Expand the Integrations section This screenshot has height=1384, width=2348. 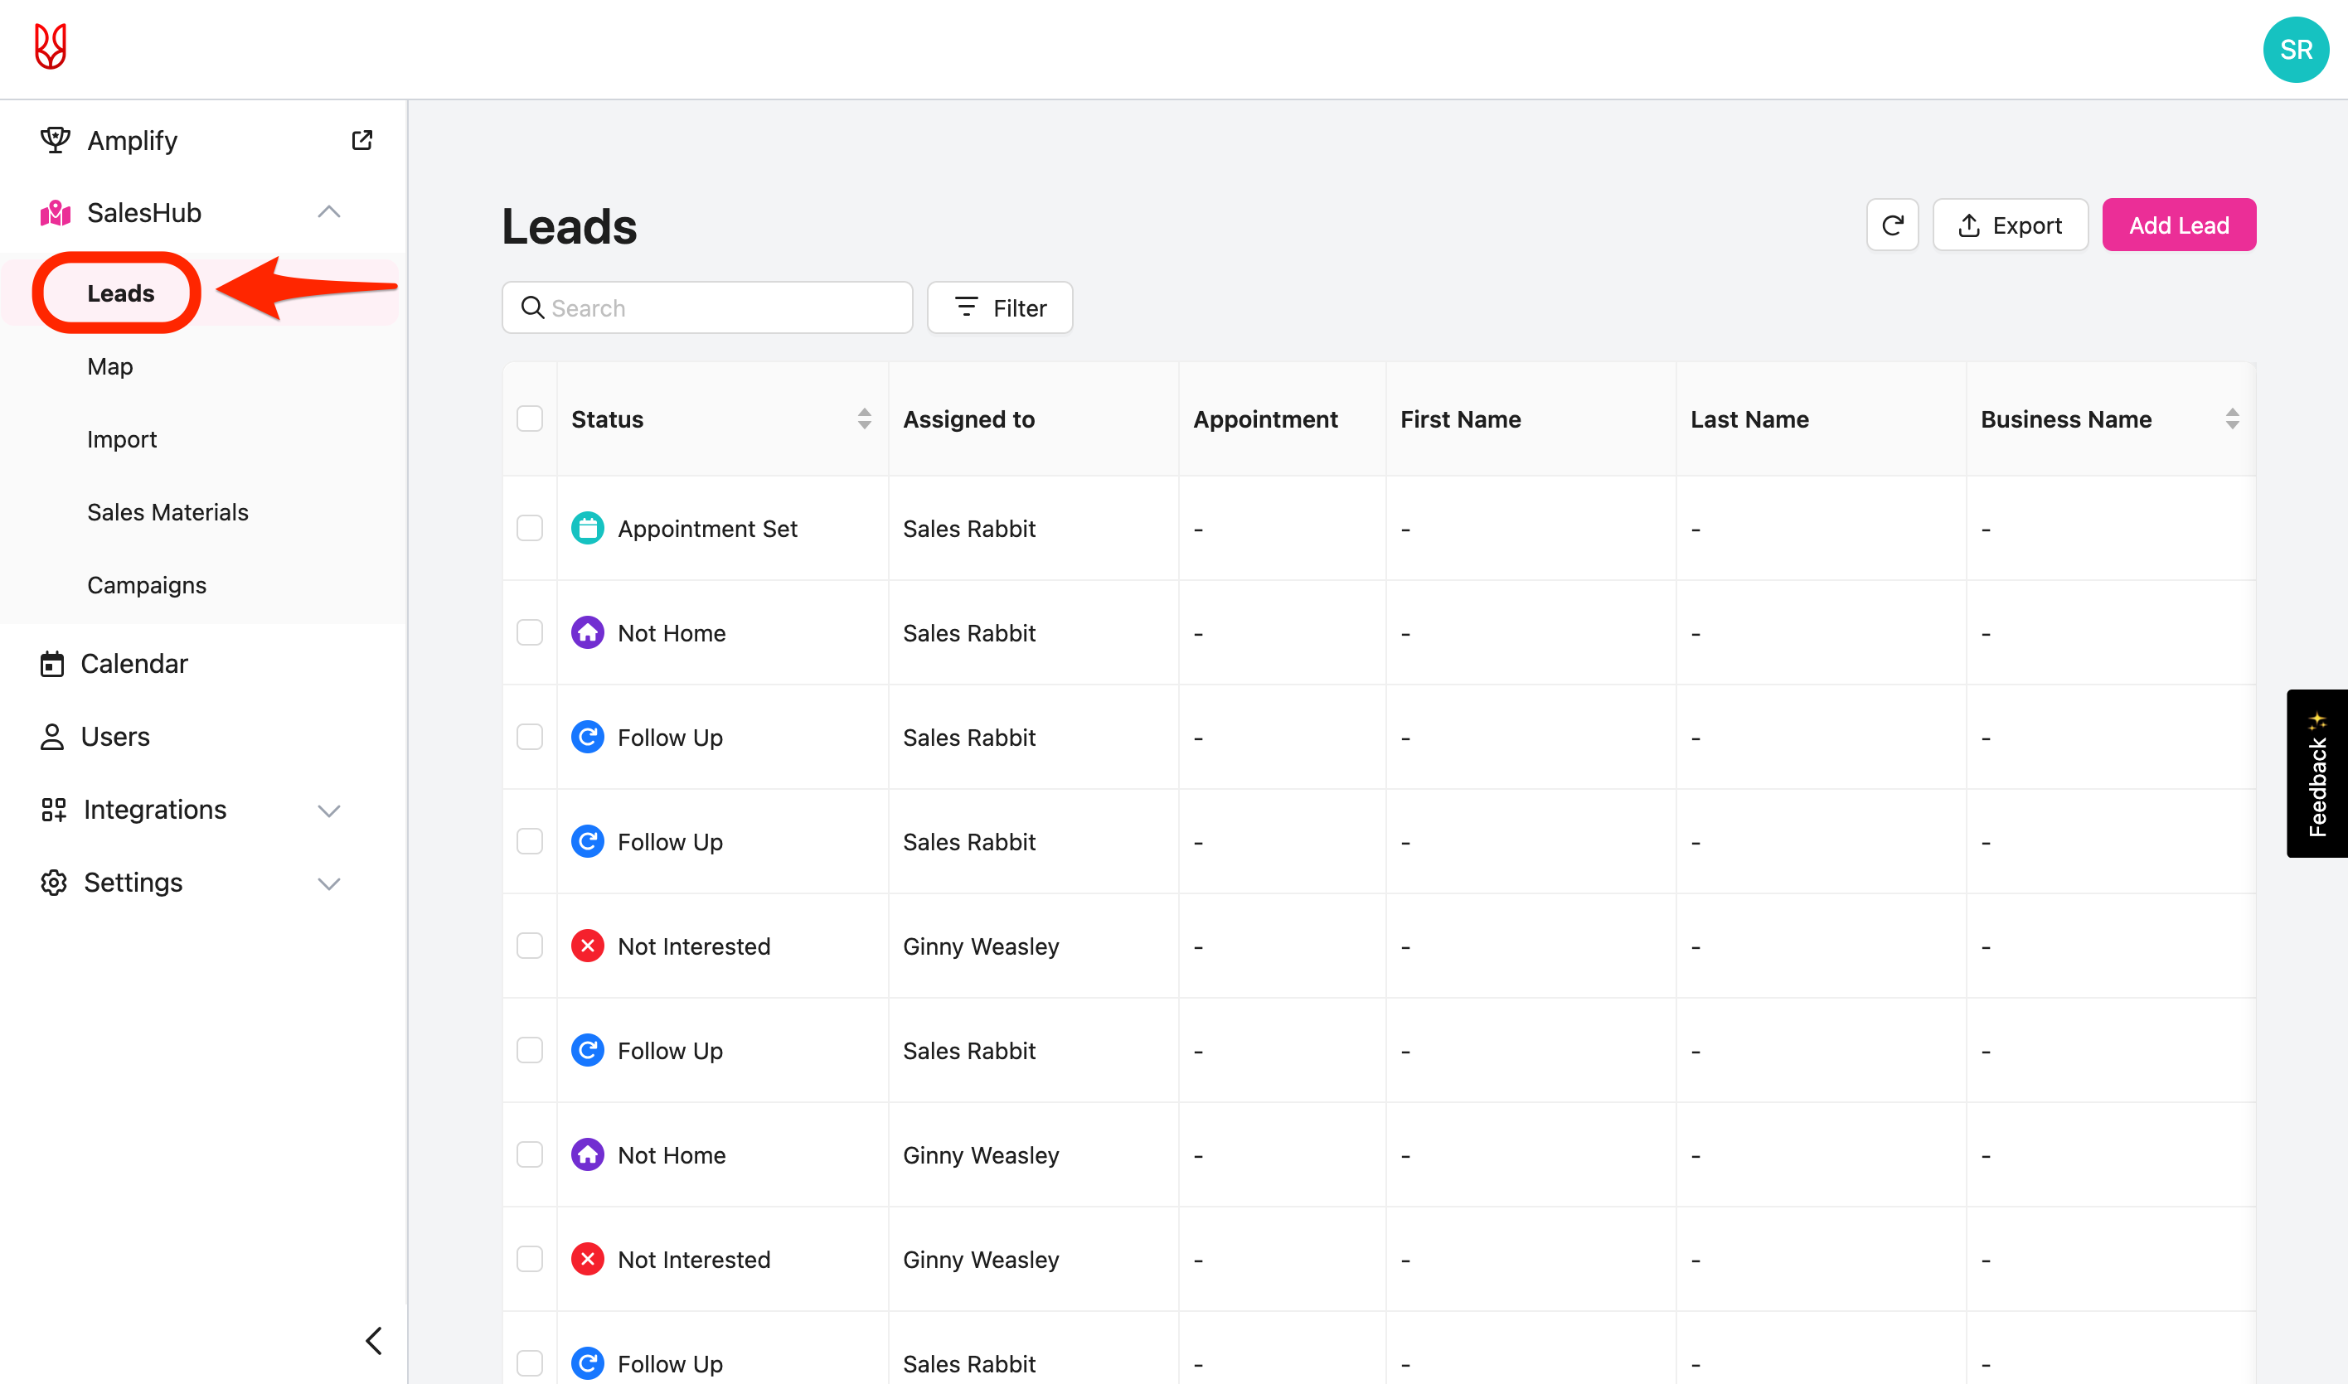pyautogui.click(x=328, y=810)
